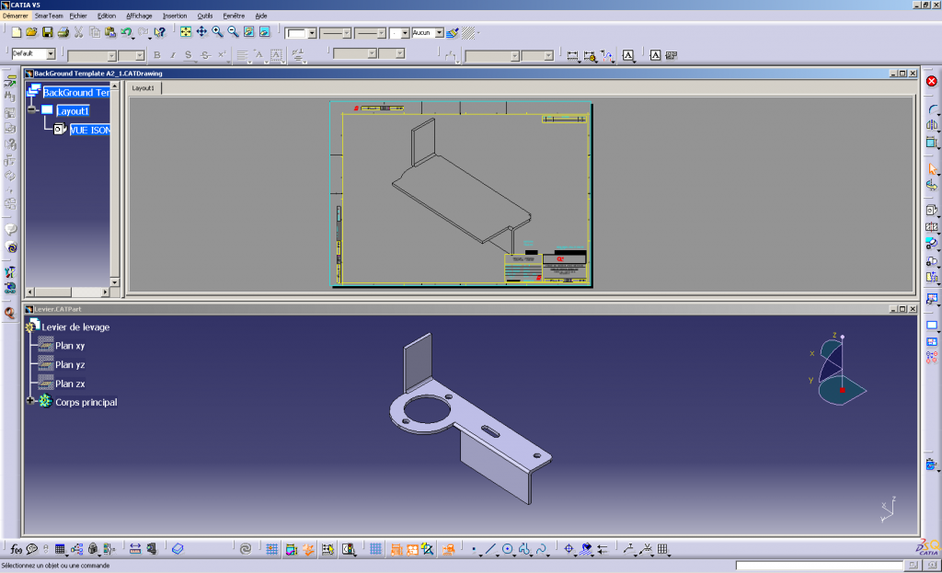This screenshot has width=942, height=573.
Task: Click the Print icon in toolbar
Action: (63, 32)
